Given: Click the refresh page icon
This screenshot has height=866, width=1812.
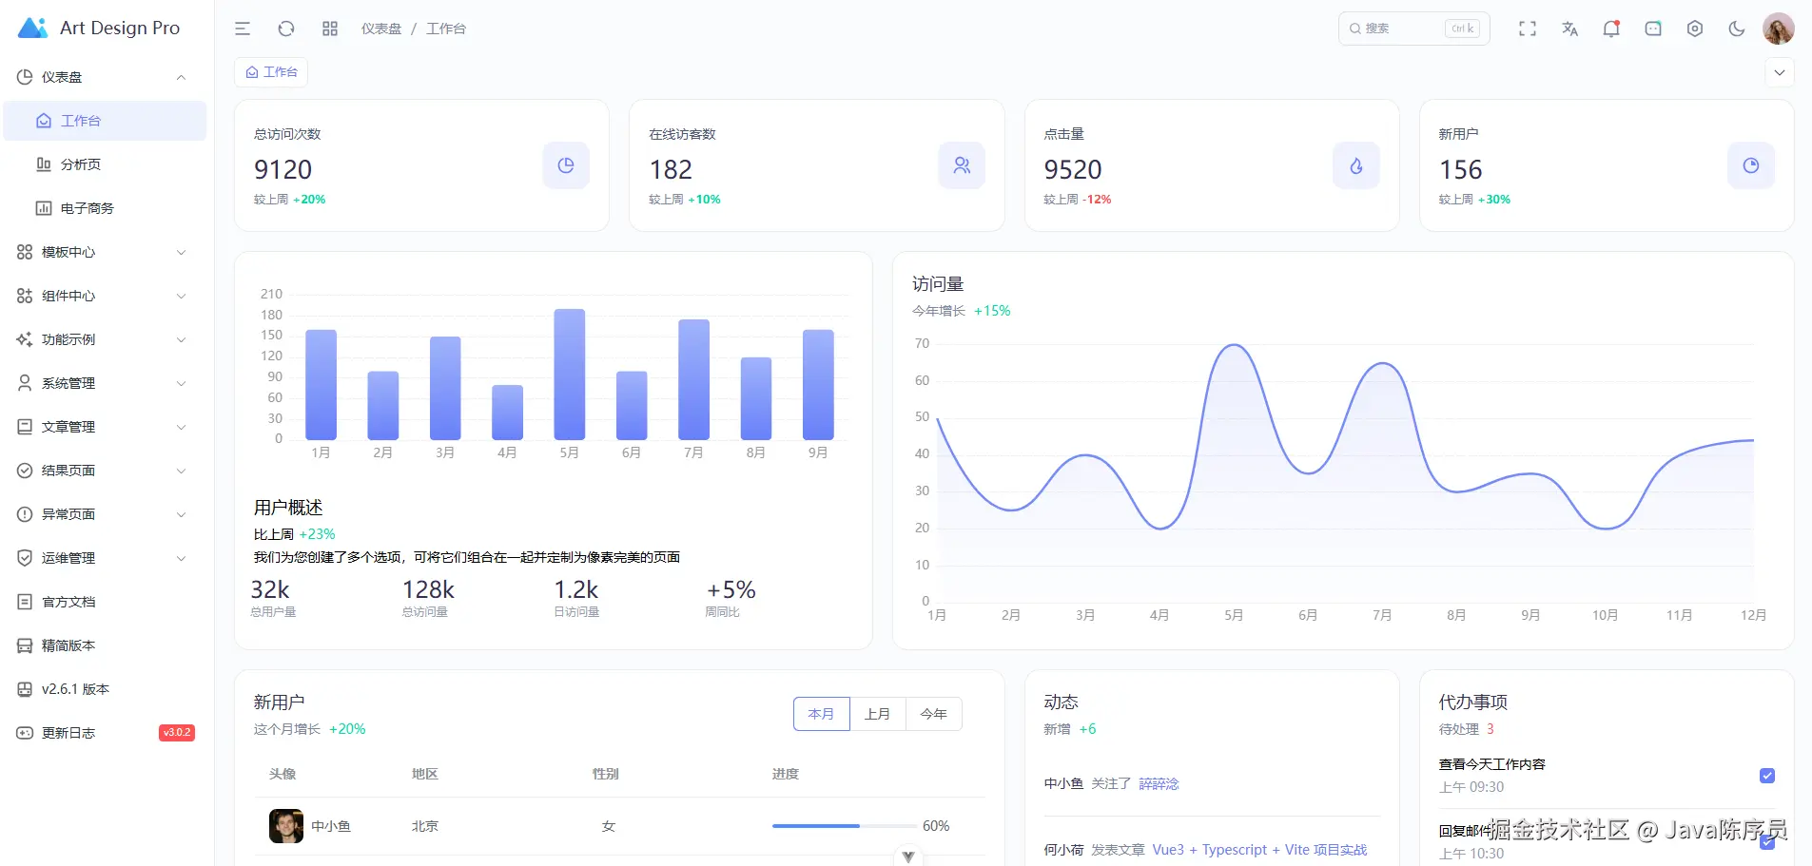Looking at the screenshot, I should 286,29.
